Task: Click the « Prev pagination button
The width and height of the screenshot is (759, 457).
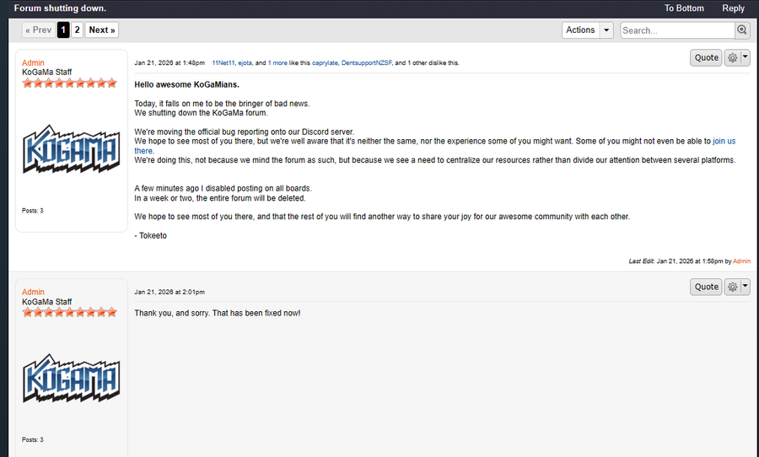Action: click(x=39, y=30)
